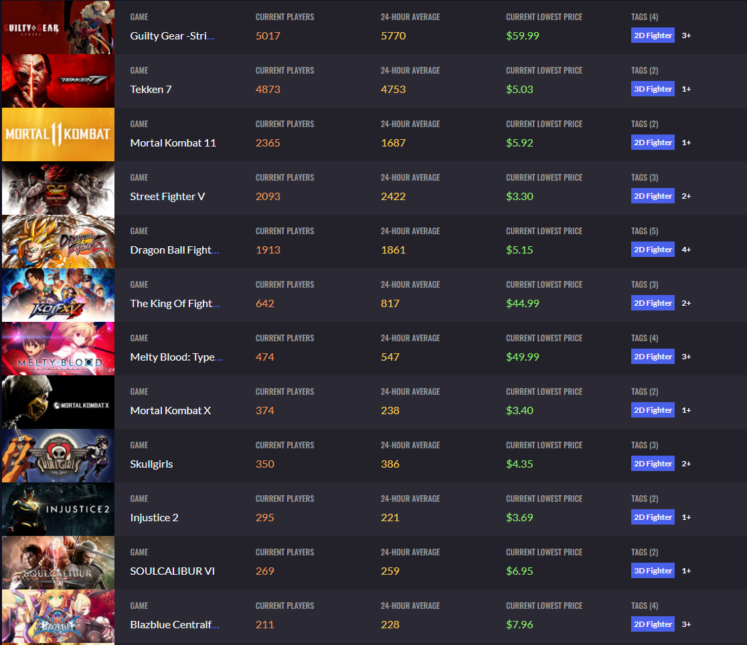Click 2D Fighter tag for Injustice 2
Screen dimensions: 747x645
click(x=653, y=517)
